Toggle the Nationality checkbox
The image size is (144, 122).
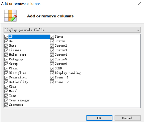tap(6, 82)
